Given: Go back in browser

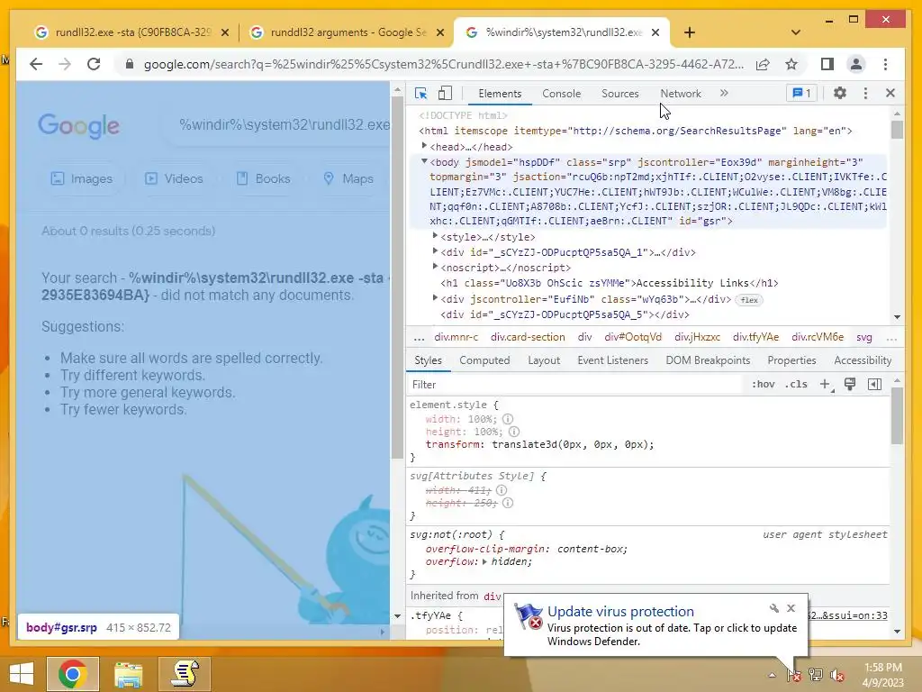Looking at the screenshot, I should point(36,64).
